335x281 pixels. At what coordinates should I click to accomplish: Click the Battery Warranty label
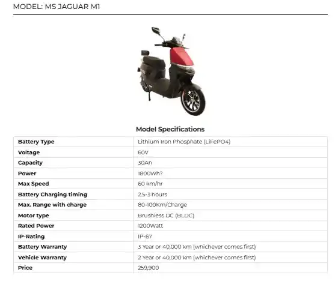43,247
